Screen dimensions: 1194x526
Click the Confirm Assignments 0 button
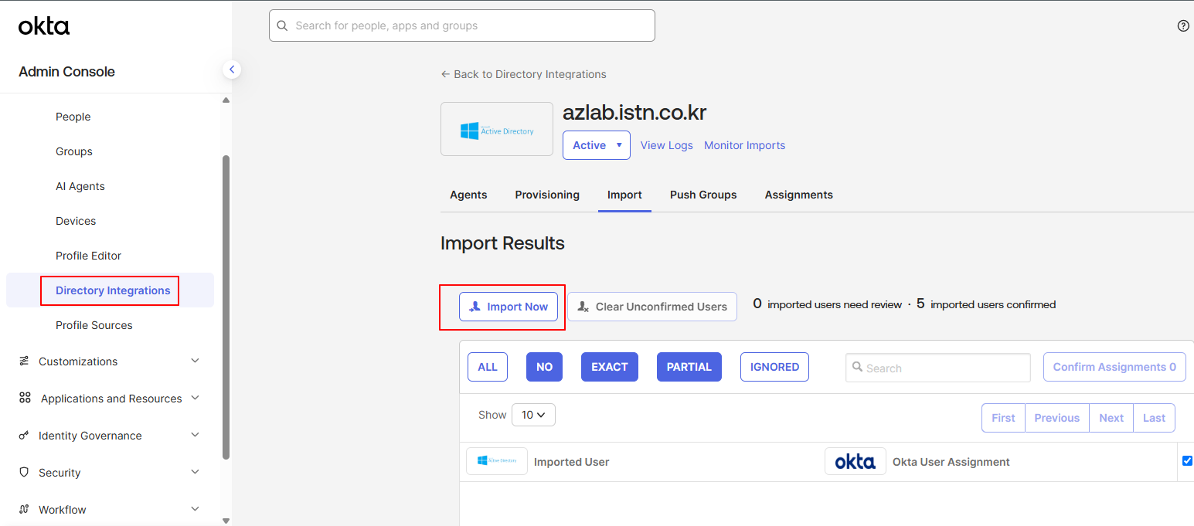[1114, 367]
